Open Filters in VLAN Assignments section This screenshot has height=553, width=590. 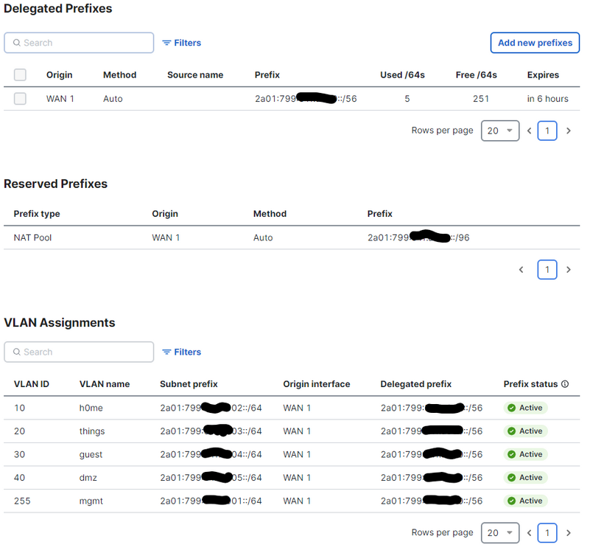[x=182, y=352]
